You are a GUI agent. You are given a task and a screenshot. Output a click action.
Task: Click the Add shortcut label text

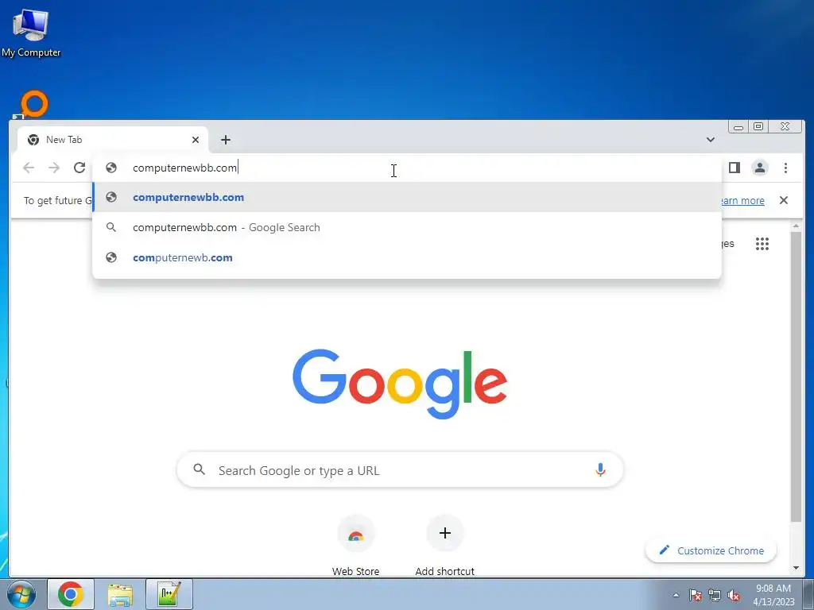(445, 571)
